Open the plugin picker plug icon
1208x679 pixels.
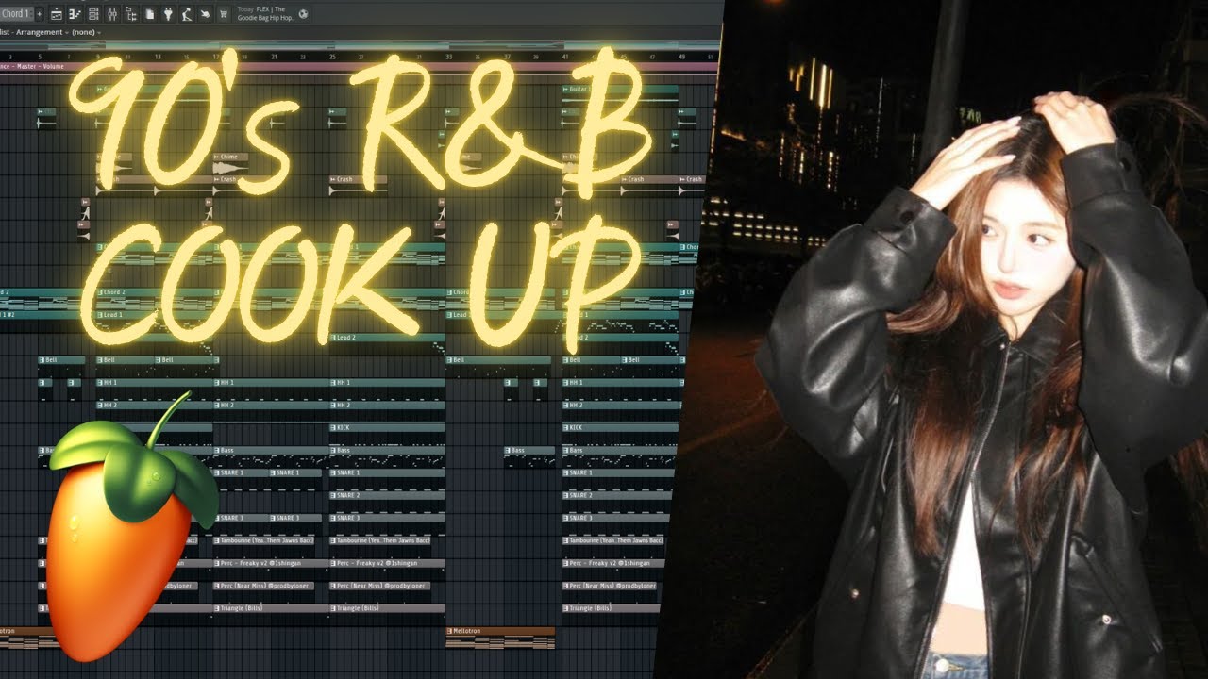click(168, 14)
